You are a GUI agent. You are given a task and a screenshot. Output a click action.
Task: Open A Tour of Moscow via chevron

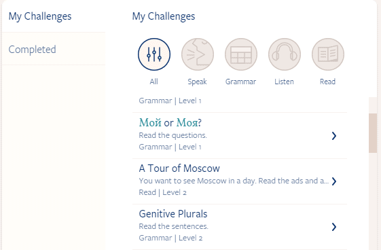(334, 181)
